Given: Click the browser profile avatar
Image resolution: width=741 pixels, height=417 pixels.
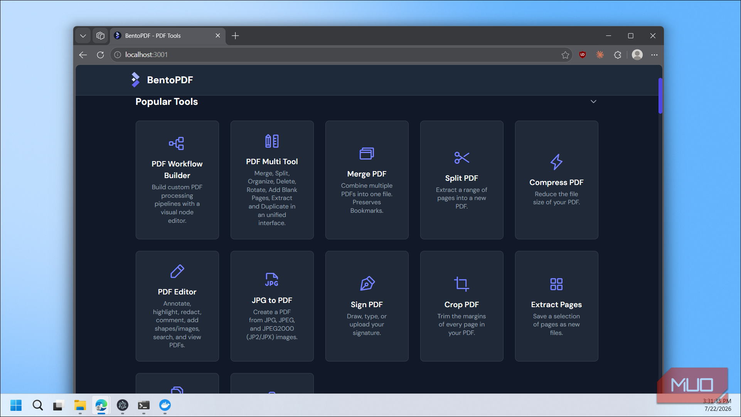Looking at the screenshot, I should tap(637, 55).
